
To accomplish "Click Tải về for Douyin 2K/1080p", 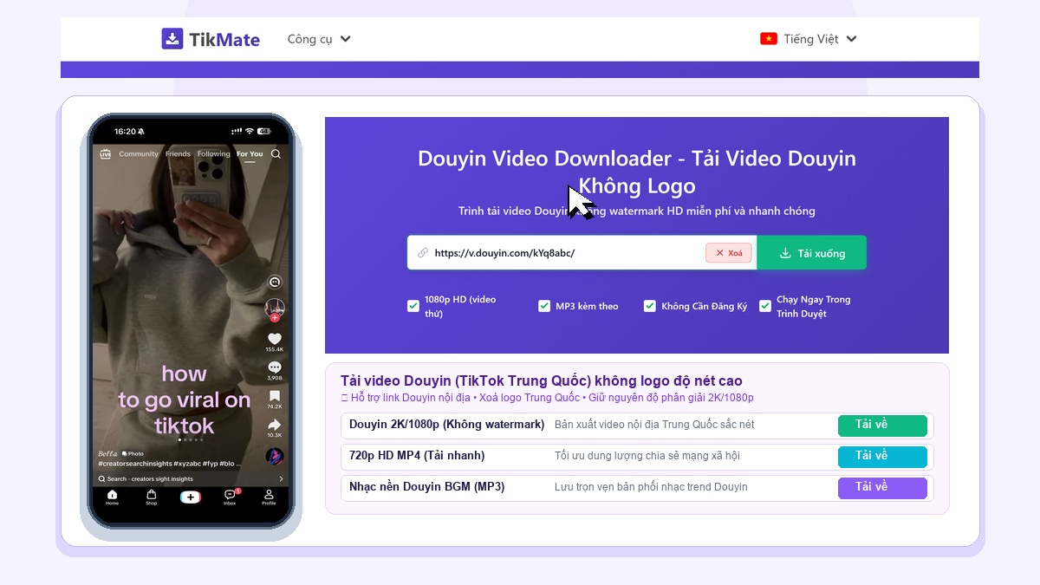I will point(882,426).
